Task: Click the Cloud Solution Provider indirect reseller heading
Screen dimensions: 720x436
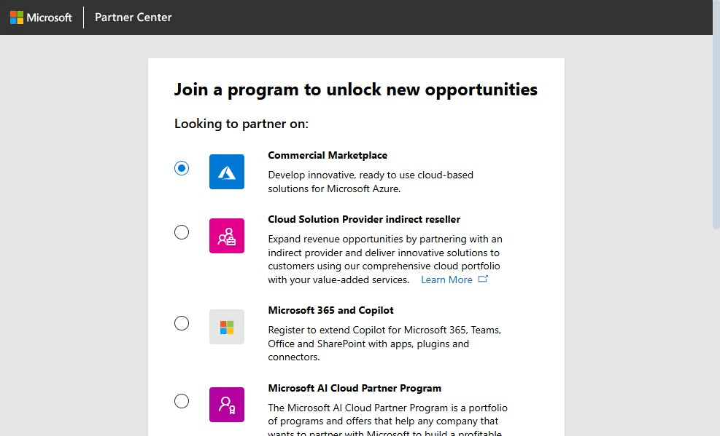Action: pos(364,220)
